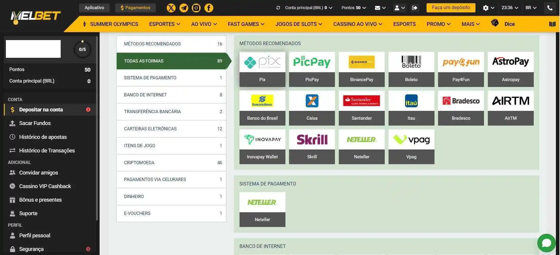Select the Pay4Fun payment method
Screen dimensions: 560x255
(461, 69)
